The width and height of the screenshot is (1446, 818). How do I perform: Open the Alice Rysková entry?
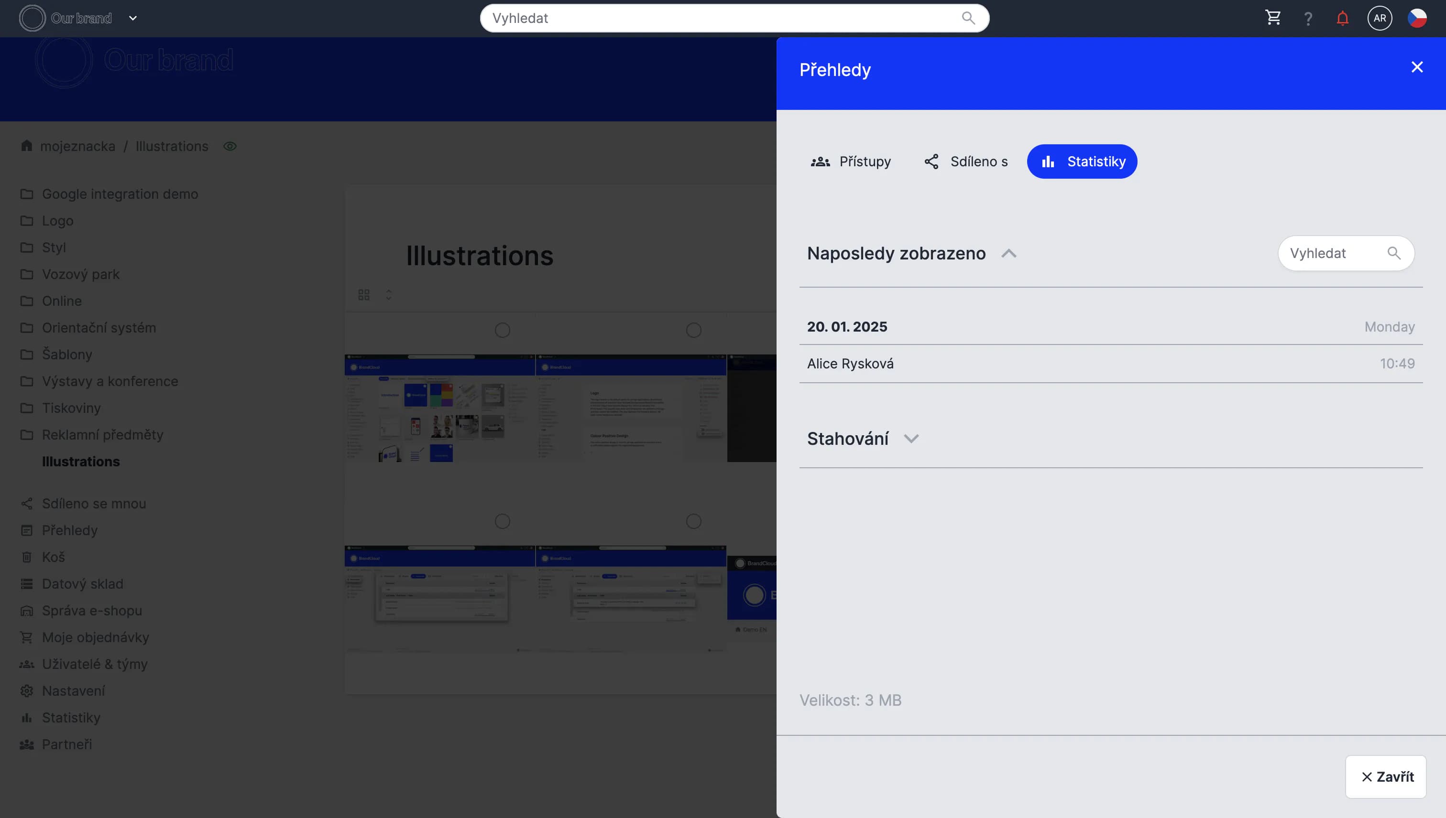point(850,364)
